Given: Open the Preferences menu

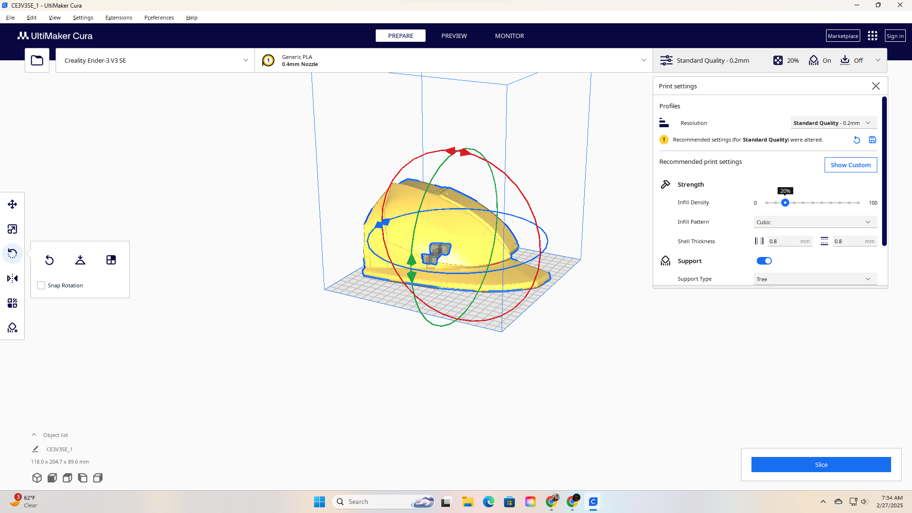Looking at the screenshot, I should pyautogui.click(x=159, y=18).
